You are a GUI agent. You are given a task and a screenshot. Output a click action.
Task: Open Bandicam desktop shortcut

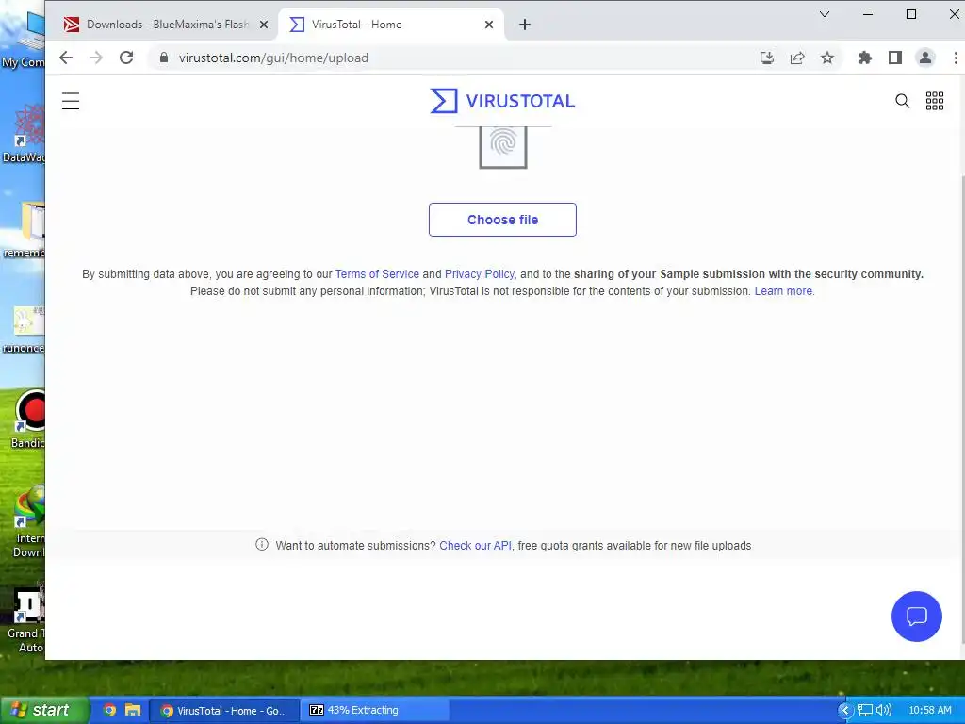pyautogui.click(x=27, y=419)
